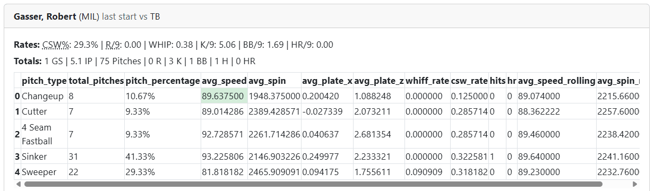Click pitcher name Gasser, Robert
Screen dimensions: 654x191
(45, 16)
